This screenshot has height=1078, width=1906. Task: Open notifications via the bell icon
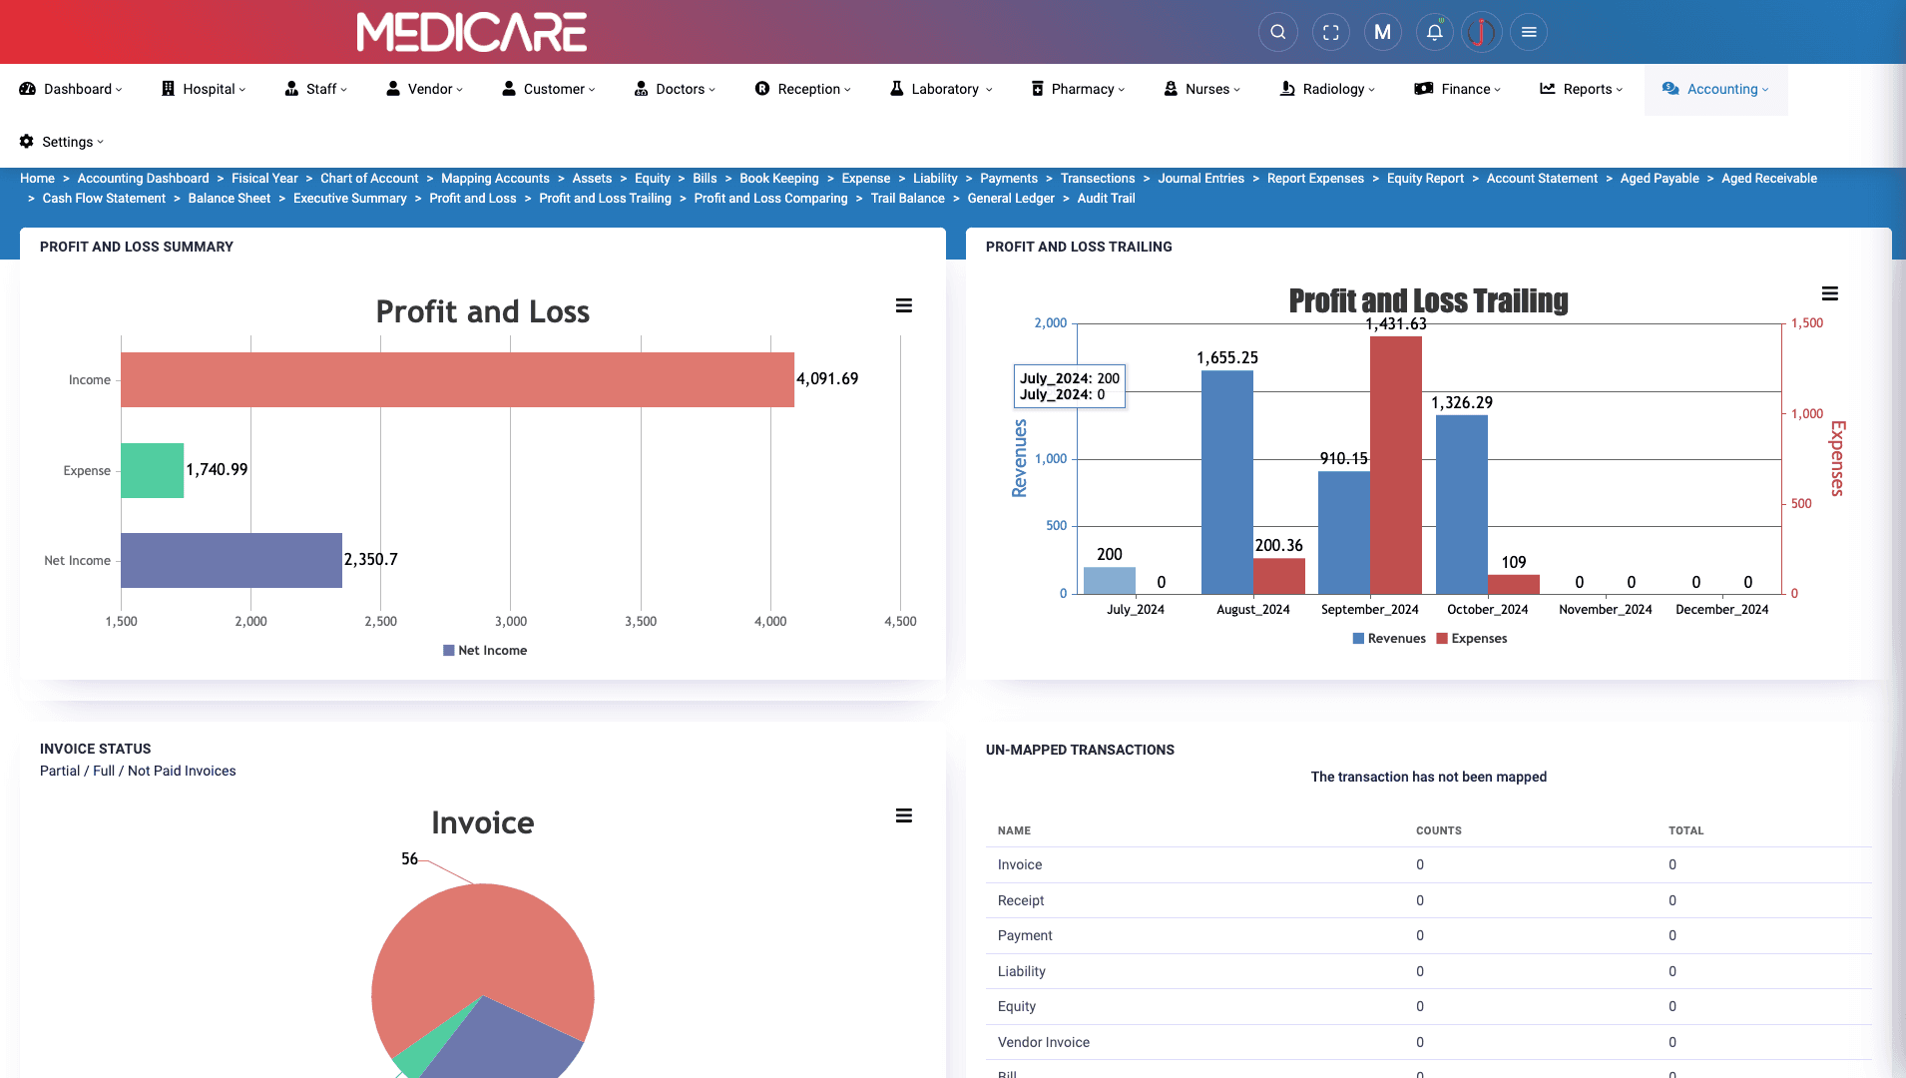[1434, 31]
